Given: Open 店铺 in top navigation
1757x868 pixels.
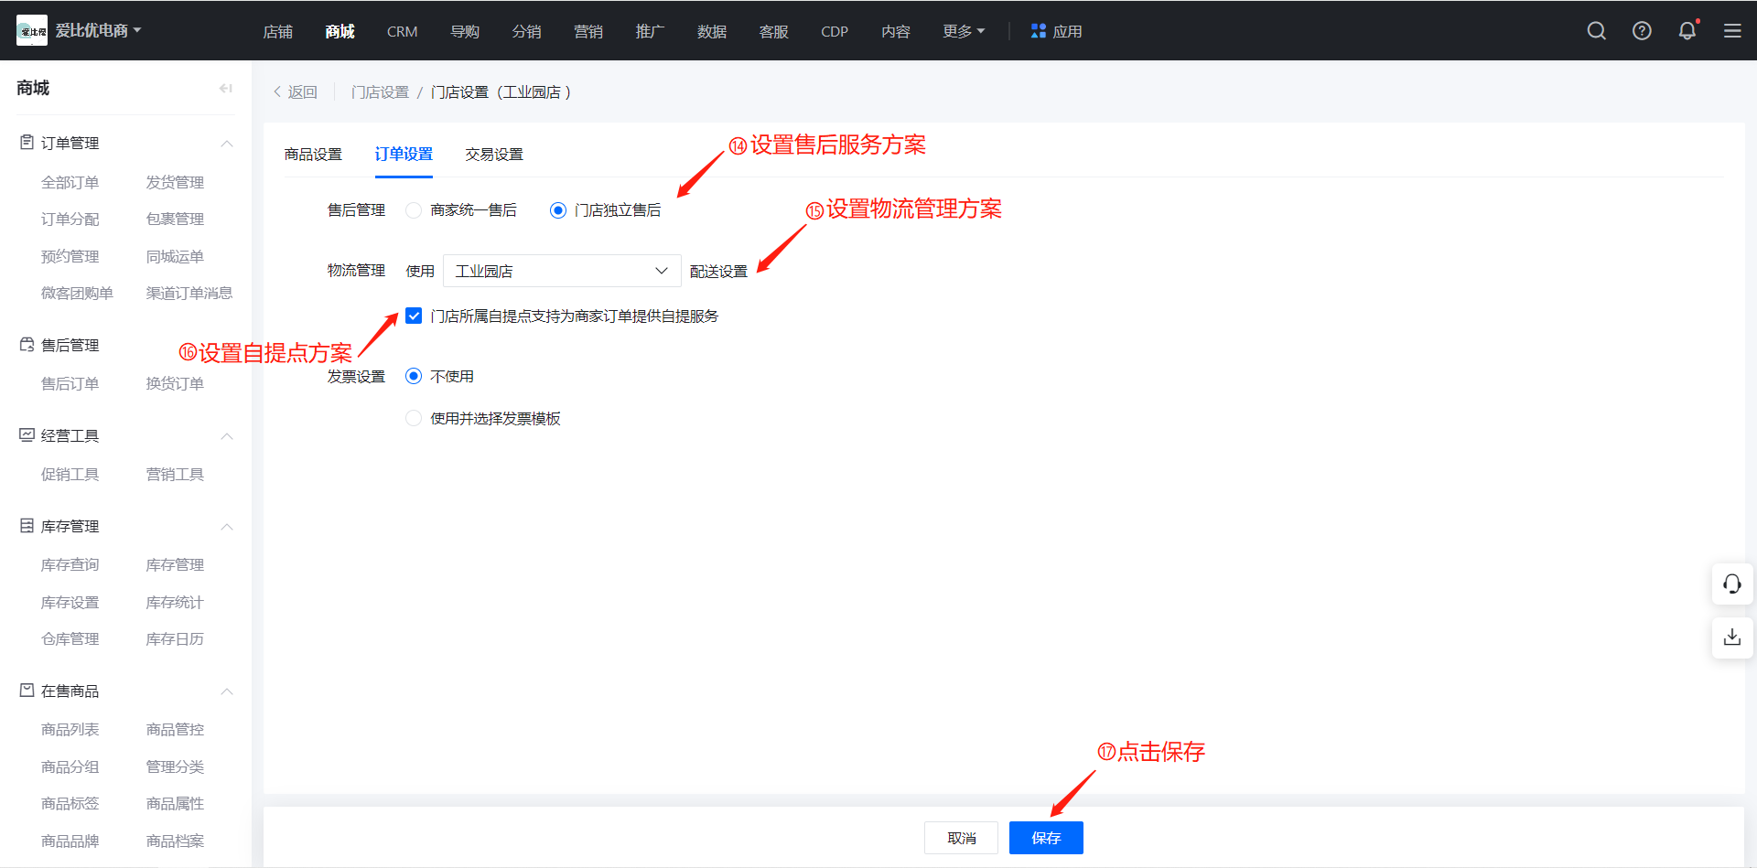Looking at the screenshot, I should coord(278,31).
